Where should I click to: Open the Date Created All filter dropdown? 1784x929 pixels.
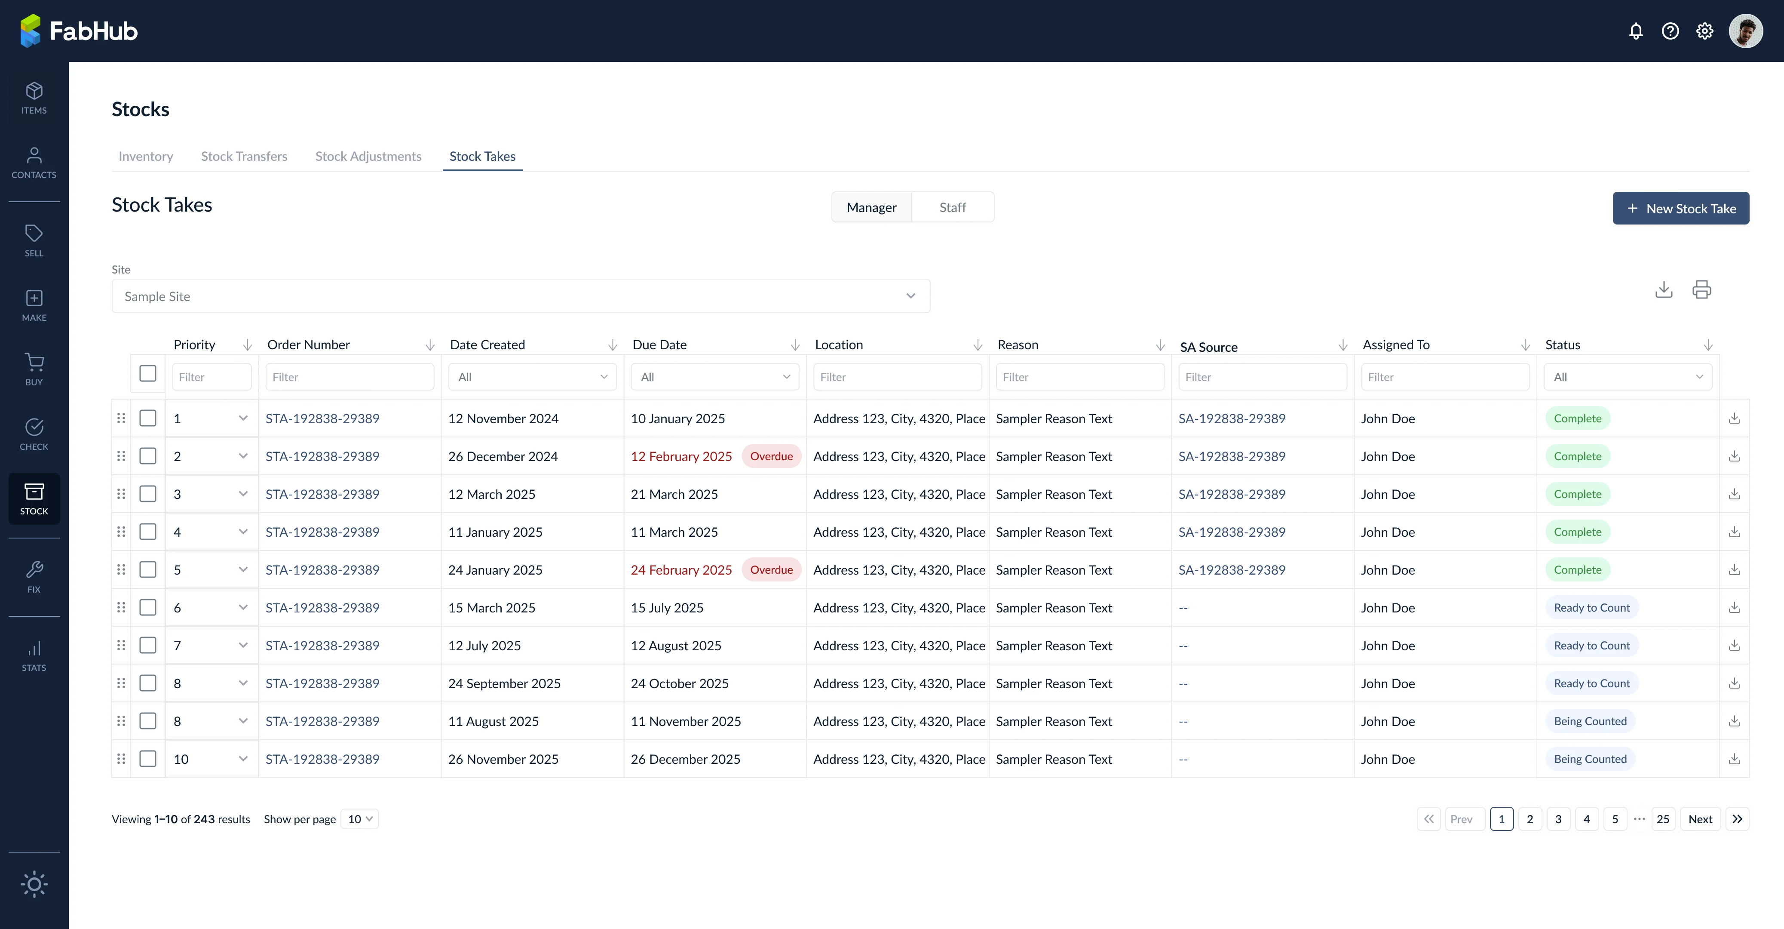pyautogui.click(x=532, y=377)
